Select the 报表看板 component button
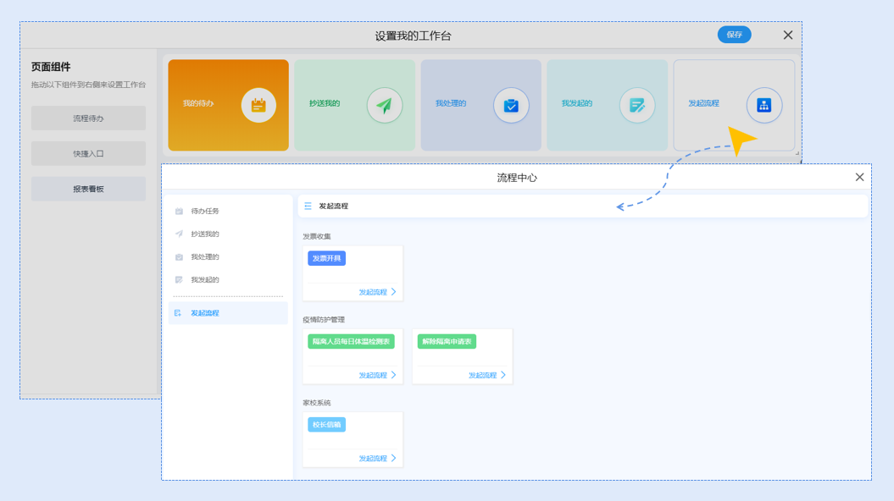 [x=88, y=190]
